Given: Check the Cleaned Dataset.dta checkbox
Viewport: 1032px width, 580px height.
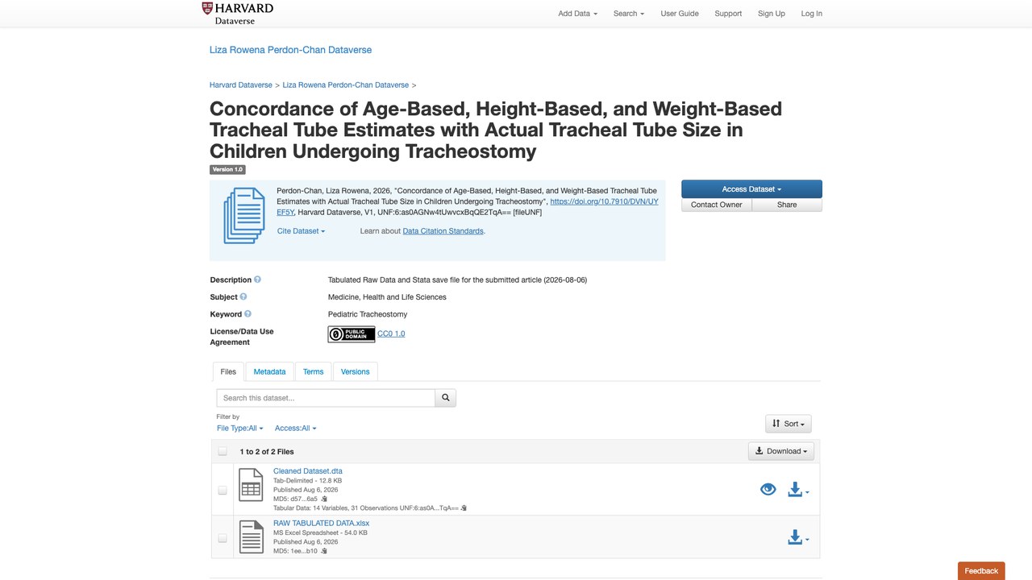Looking at the screenshot, I should point(223,490).
